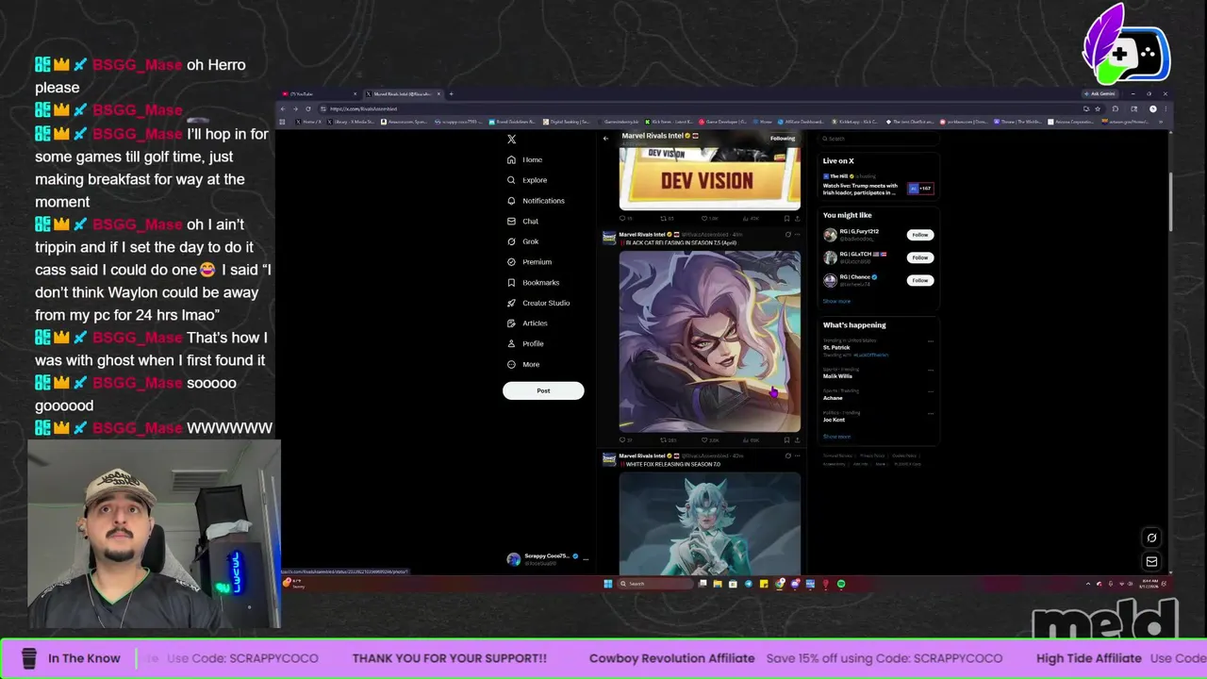Switch to the YouTube browser tab

[320, 94]
